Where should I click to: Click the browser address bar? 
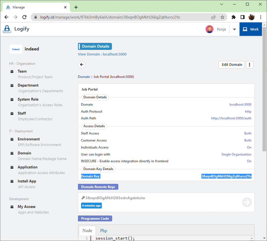tap(123, 17)
